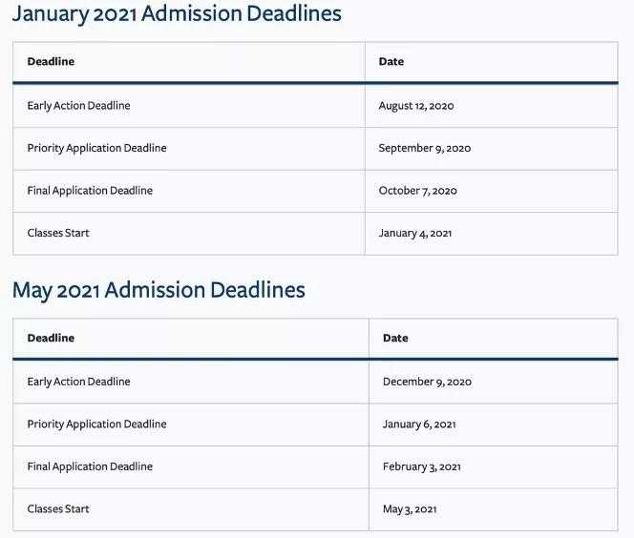Select the Deadline column header in January table
This screenshot has width=634, height=538.
click(x=51, y=62)
